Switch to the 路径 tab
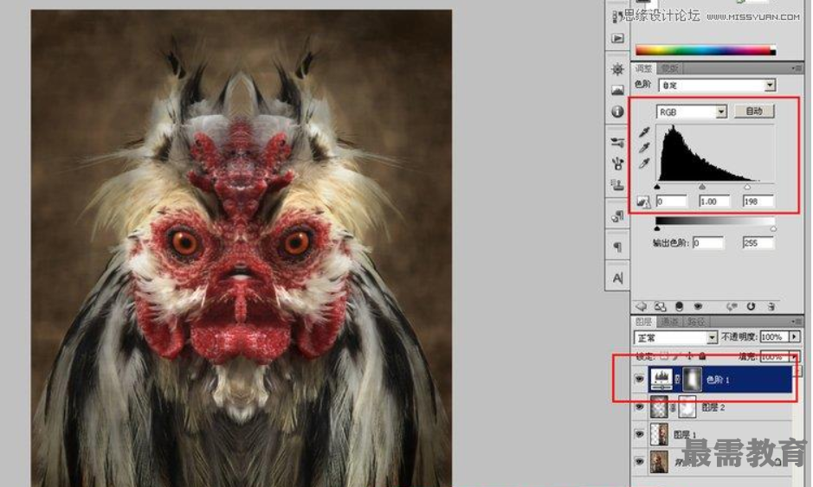The width and height of the screenshot is (813, 487). click(x=695, y=322)
